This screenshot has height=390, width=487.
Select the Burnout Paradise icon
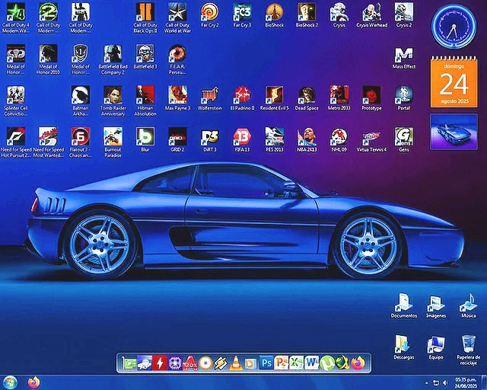point(113,142)
